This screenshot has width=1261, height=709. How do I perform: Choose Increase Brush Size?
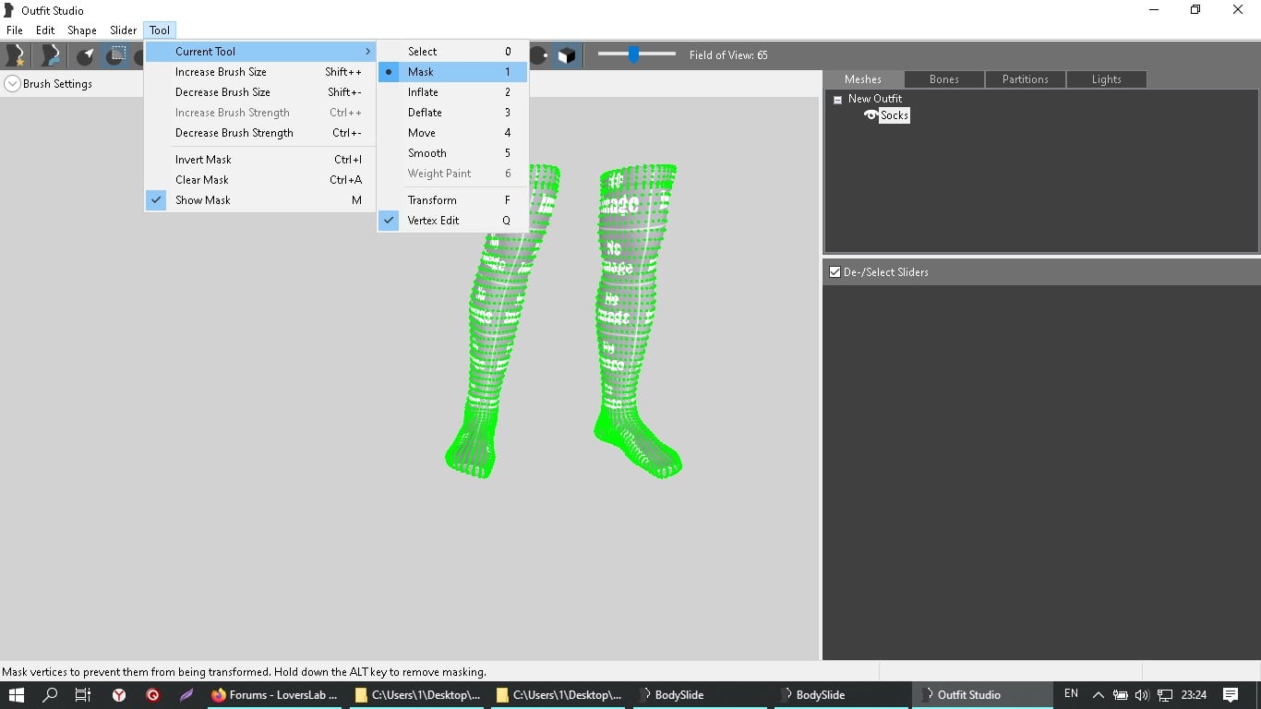260,72
